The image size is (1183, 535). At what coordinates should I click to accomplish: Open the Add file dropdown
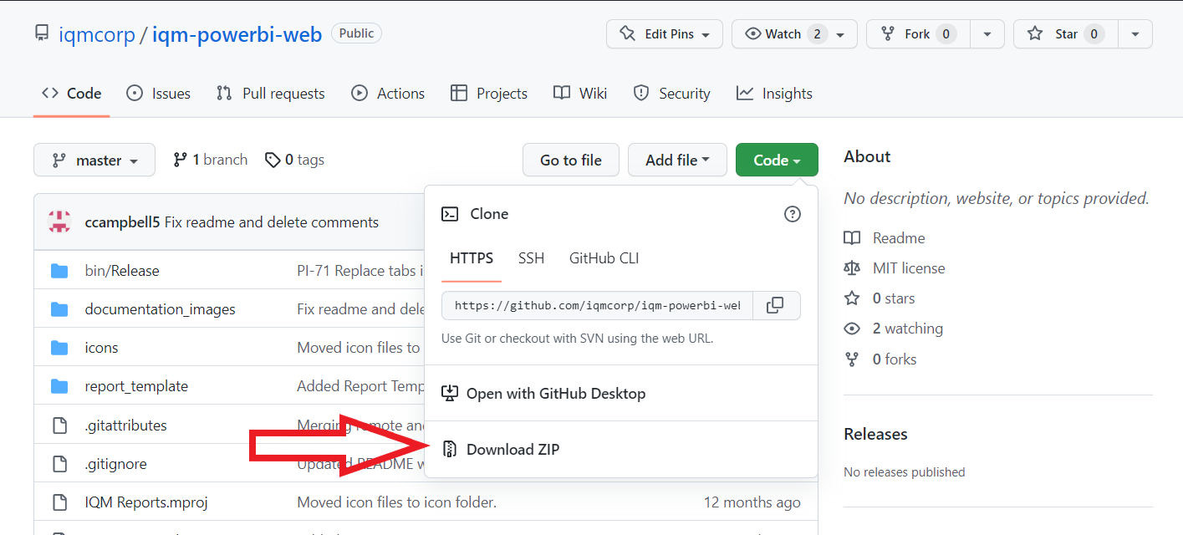[676, 160]
